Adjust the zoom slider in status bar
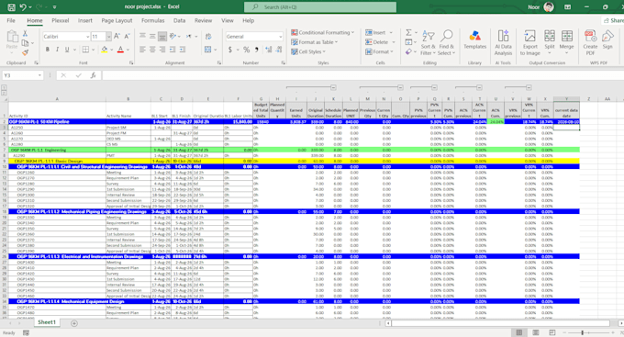624x337 pixels. coord(582,332)
